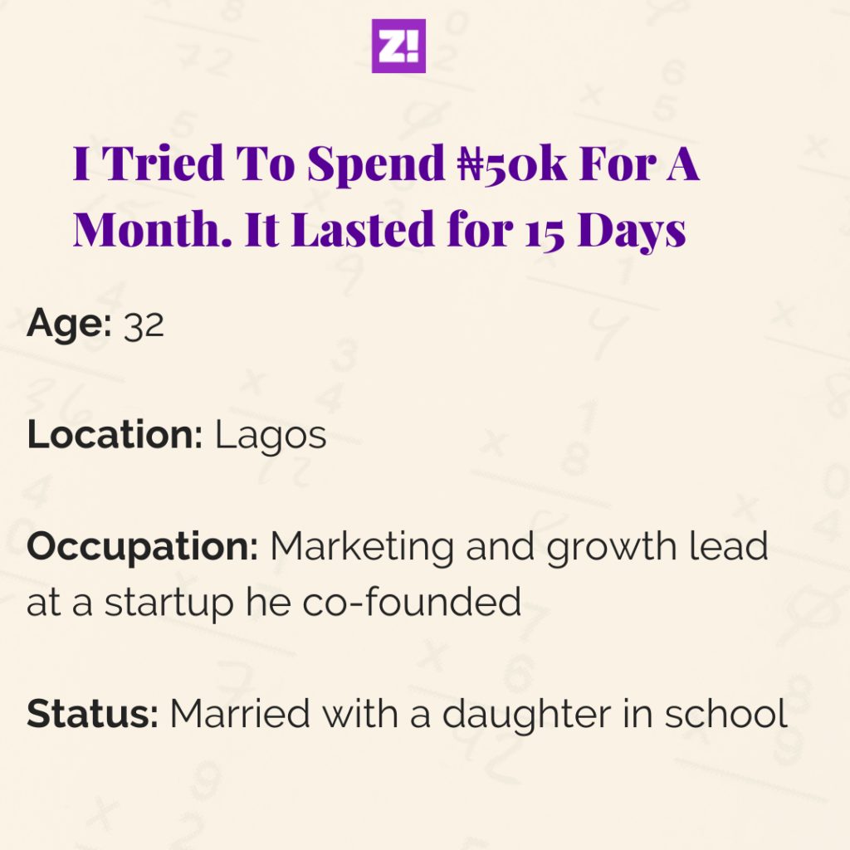Select the bold 'Age:' label
Image resolution: width=850 pixels, height=850 pixels.
coord(69,325)
